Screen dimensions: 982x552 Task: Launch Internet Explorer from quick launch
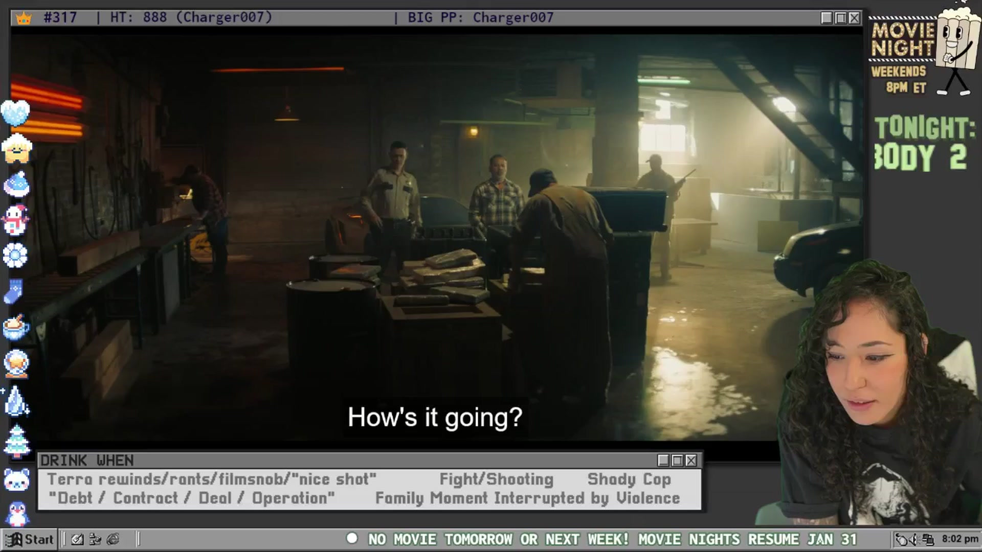[113, 539]
